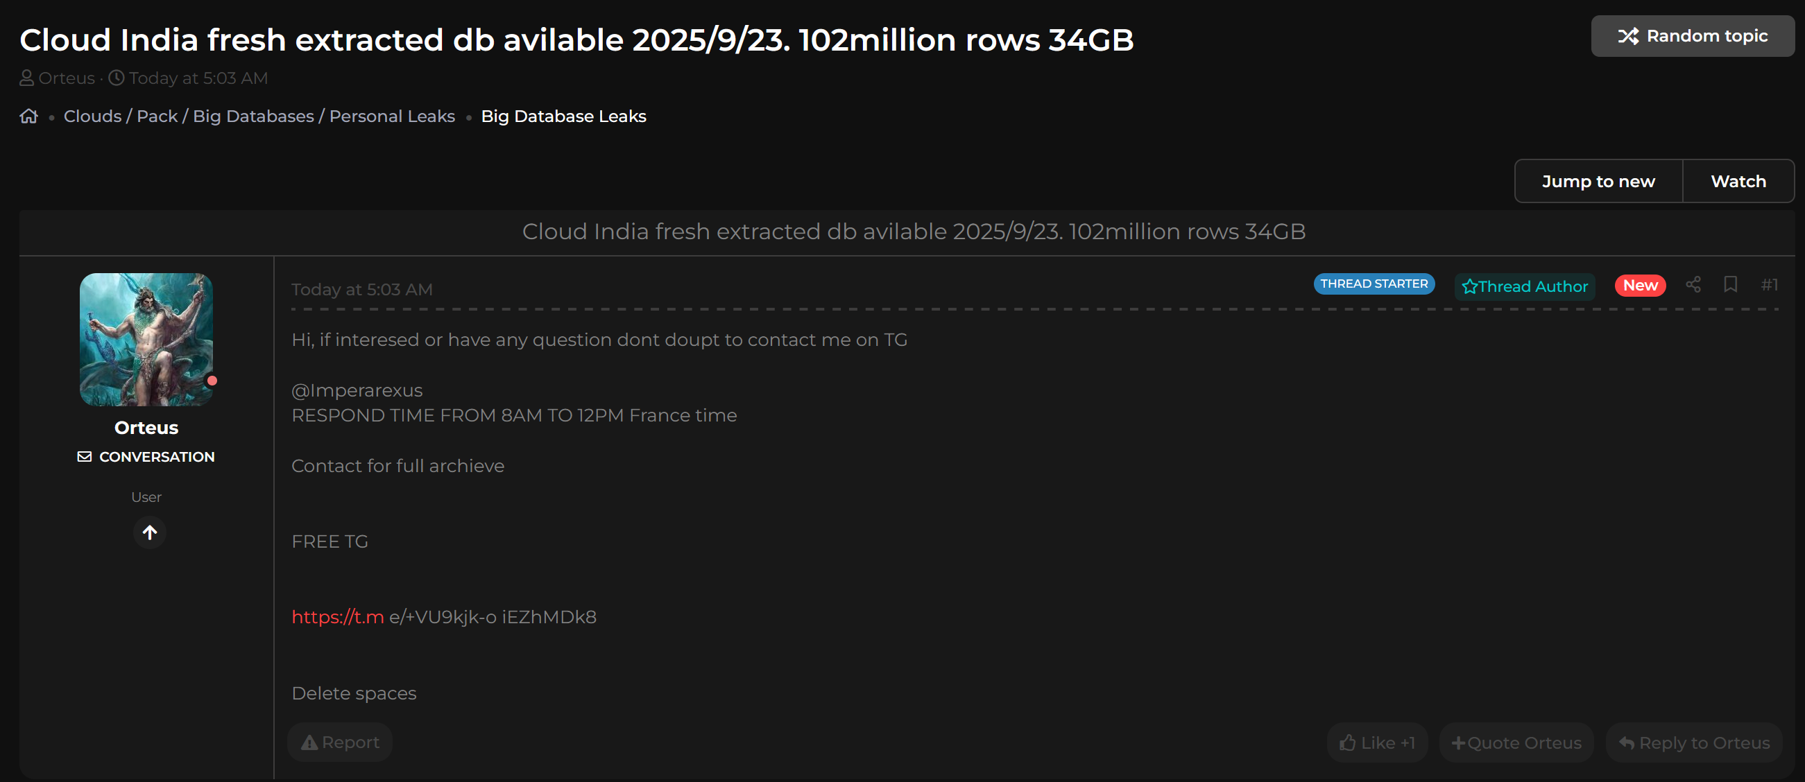Click the Report warning button

click(x=340, y=742)
